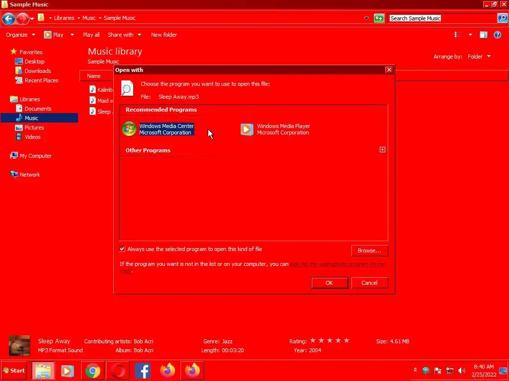Open the dropdown arrow next to Play
This screenshot has width=509, height=381.
coord(72,35)
